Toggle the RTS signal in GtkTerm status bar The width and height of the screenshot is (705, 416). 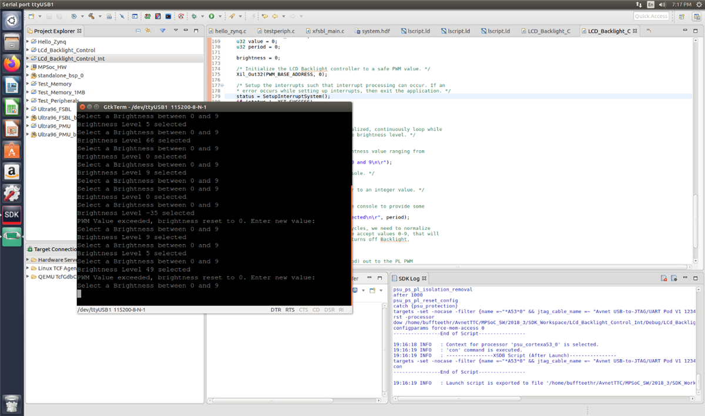[290, 309]
